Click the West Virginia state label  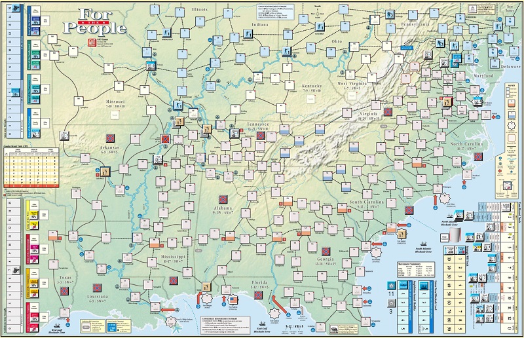[352, 85]
